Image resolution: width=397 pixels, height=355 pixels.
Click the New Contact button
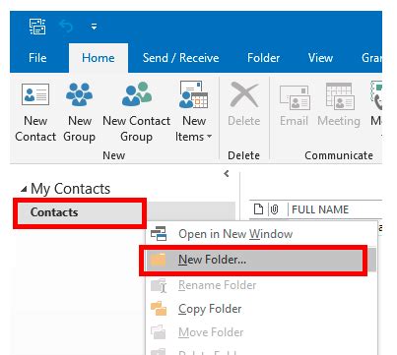point(35,112)
